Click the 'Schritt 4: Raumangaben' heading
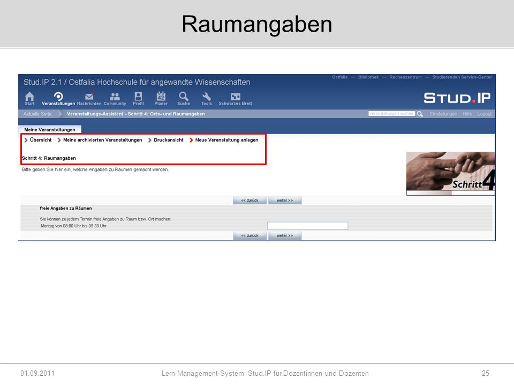Viewport: 514px width, 386px height. tap(49, 158)
